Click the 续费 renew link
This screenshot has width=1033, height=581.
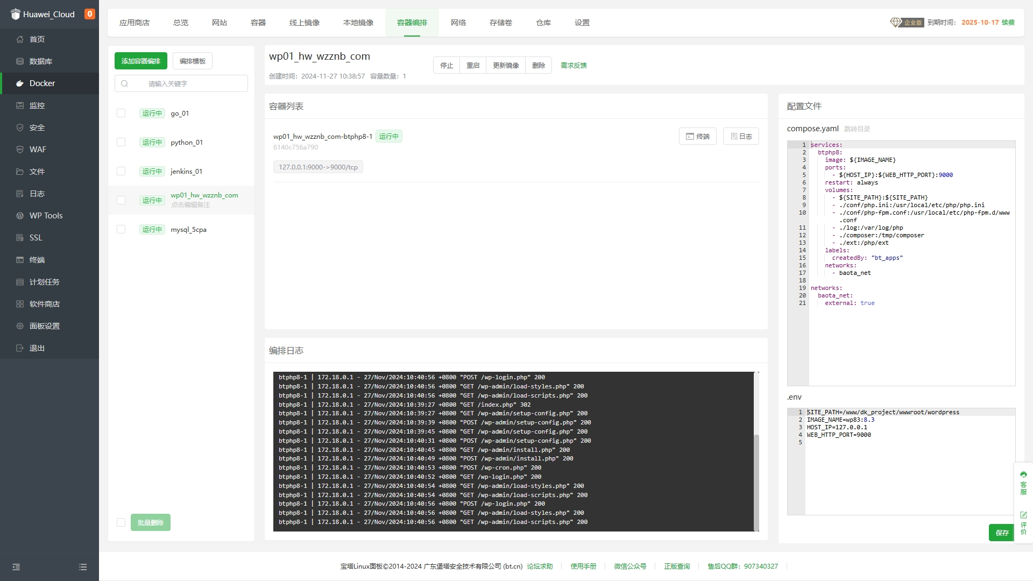pos(1008,22)
